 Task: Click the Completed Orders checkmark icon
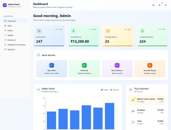coord(142,31)
